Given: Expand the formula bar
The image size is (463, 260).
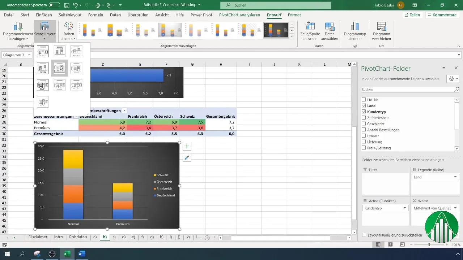Looking at the screenshot, I should click(x=459, y=55).
